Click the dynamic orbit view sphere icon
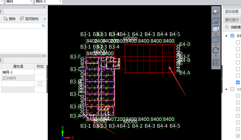 click(216, 12)
